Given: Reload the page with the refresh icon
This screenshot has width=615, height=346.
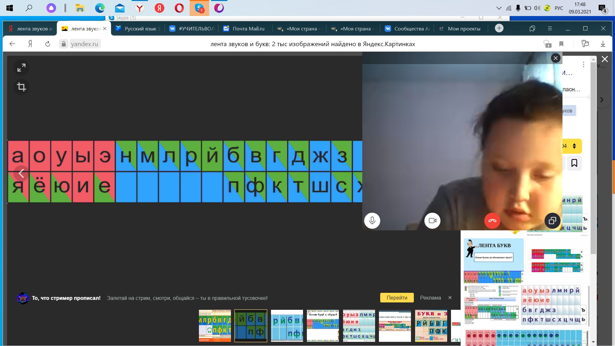Looking at the screenshot, I should click(x=48, y=44).
